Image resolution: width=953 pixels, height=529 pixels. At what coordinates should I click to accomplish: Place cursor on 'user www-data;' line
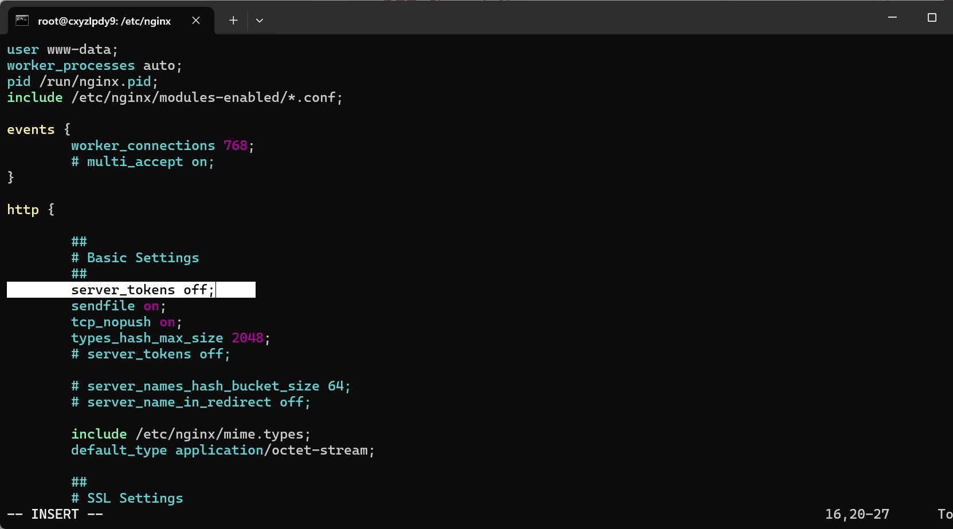point(62,50)
